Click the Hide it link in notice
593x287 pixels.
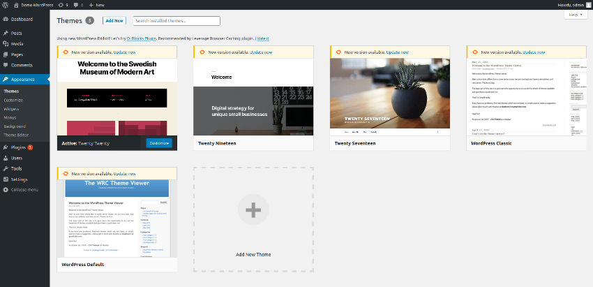pos(263,38)
